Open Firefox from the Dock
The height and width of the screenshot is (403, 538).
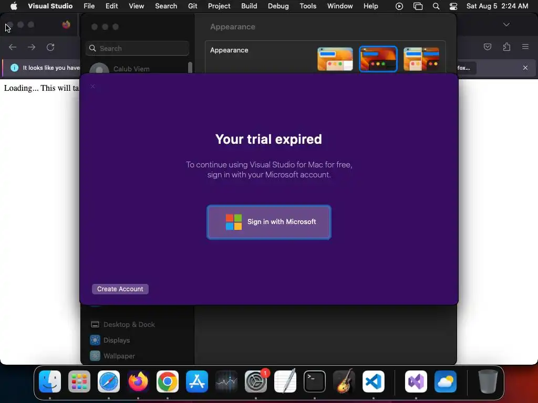click(x=138, y=381)
